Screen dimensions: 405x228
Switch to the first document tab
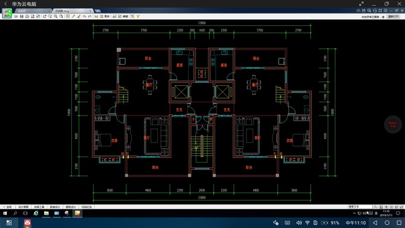33,11
